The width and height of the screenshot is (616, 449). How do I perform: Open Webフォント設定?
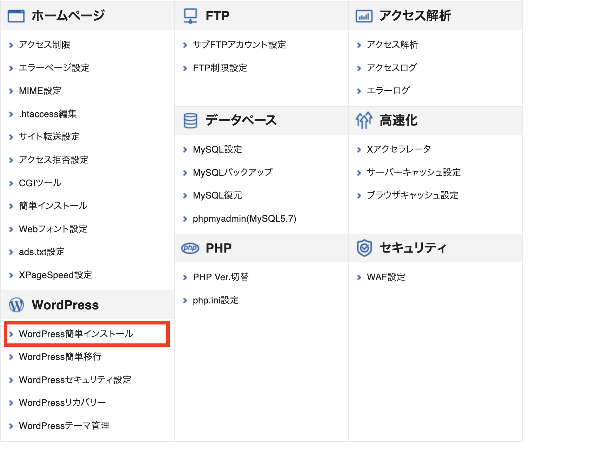click(x=53, y=229)
